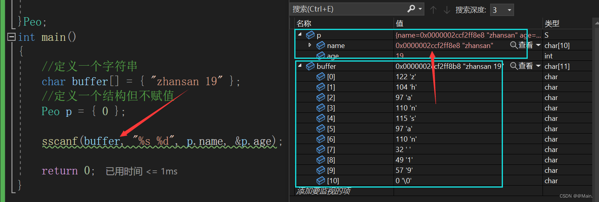
Task: Click the 添加要监视的项 add watch row
Action: (x=324, y=191)
